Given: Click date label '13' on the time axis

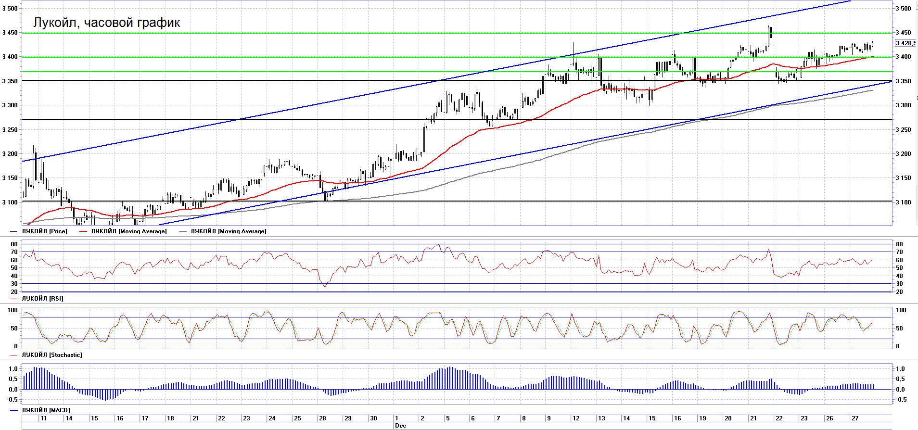Looking at the screenshot, I should point(601,418).
